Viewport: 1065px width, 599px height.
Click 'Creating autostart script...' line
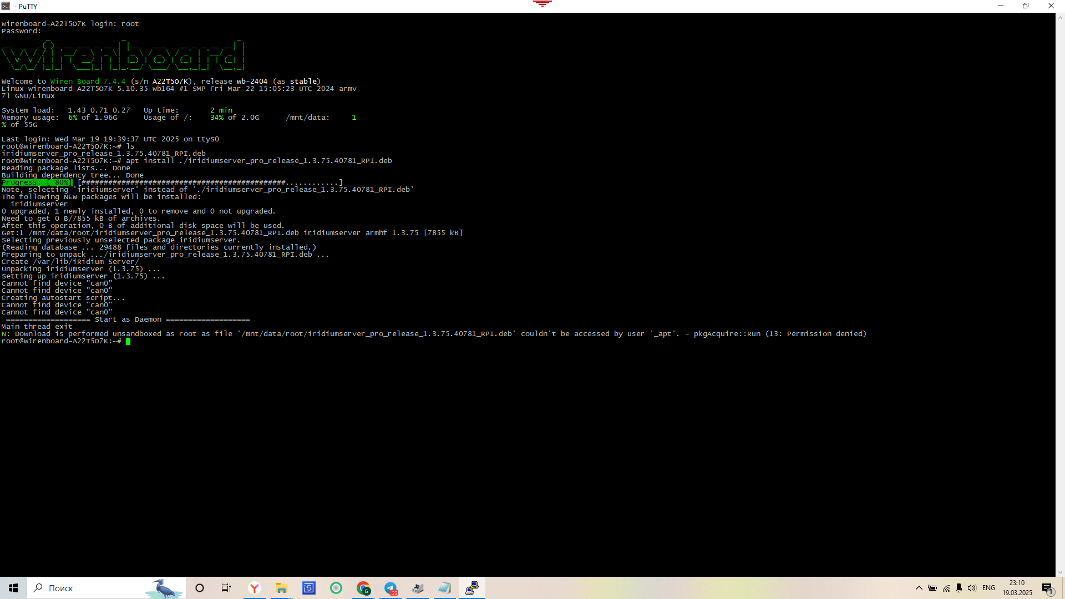(x=63, y=298)
